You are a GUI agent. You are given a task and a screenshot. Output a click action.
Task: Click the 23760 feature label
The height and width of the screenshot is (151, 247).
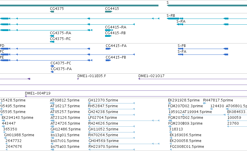(x=233, y=124)
